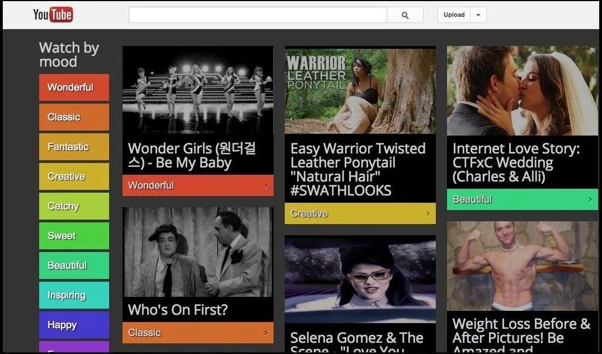Viewport: 602px width, 354px height.
Task: Click the Beautiful tag bar under wedding video
Action: [523, 199]
